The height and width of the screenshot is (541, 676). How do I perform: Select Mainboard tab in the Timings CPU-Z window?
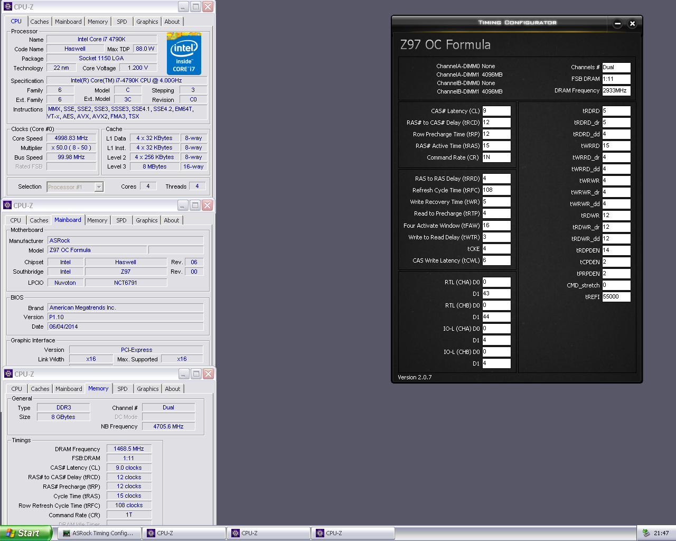[69, 389]
